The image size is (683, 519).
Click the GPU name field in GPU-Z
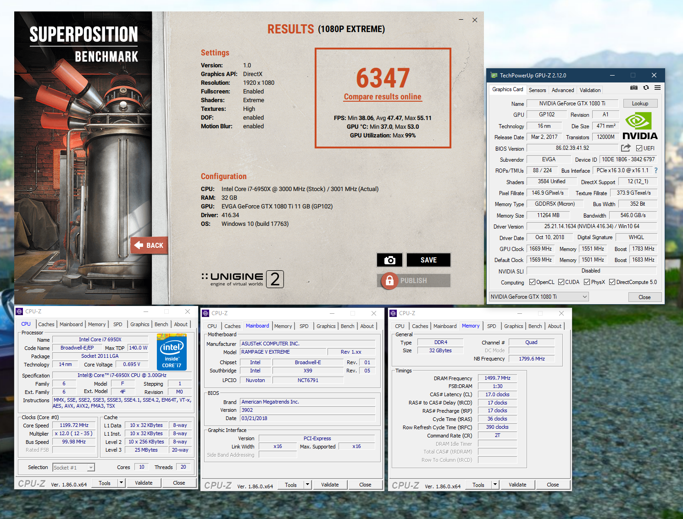pyautogui.click(x=572, y=104)
